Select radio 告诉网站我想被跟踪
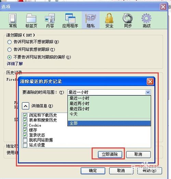This screenshot has height=179, width=171. tap(9, 50)
